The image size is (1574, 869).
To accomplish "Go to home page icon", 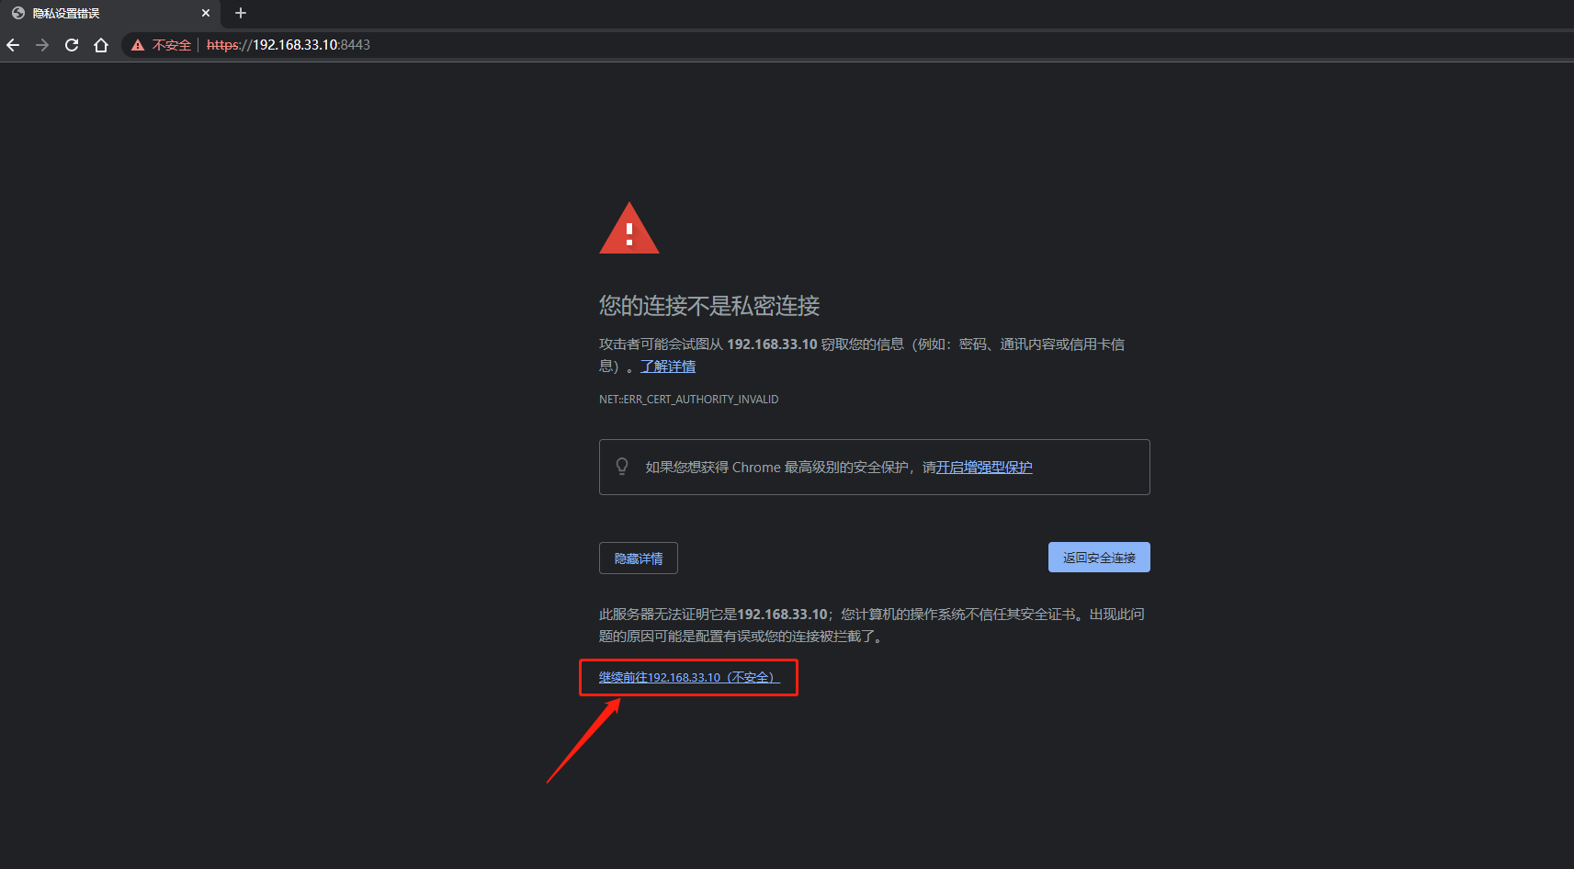I will click(x=101, y=45).
